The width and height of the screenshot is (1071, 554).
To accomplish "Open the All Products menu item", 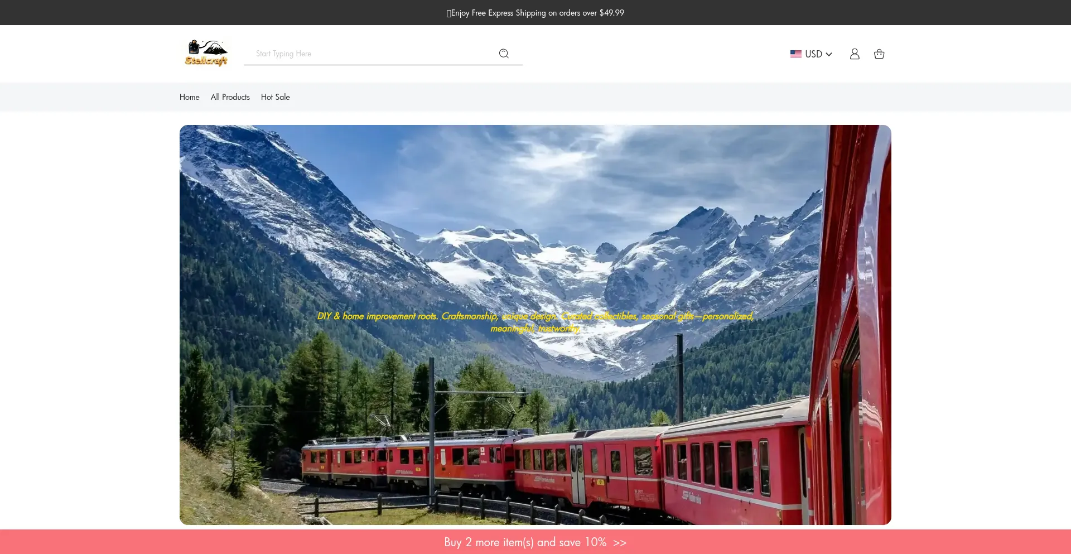I will tap(230, 97).
